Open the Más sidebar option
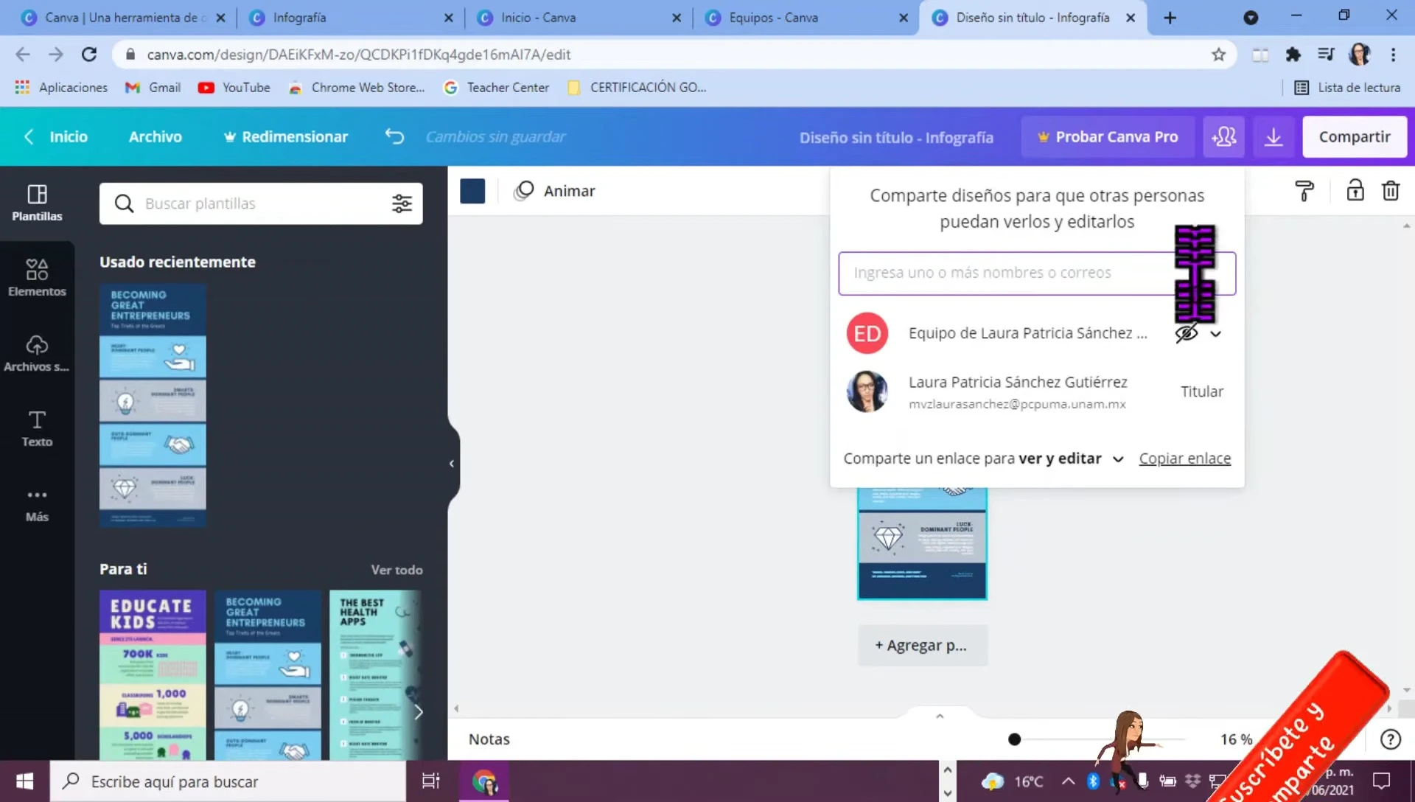Image resolution: width=1415 pixels, height=802 pixels. [x=37, y=504]
